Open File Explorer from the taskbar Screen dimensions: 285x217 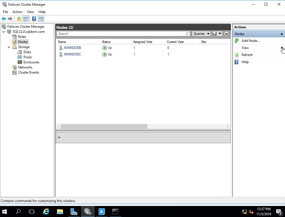[60, 212]
